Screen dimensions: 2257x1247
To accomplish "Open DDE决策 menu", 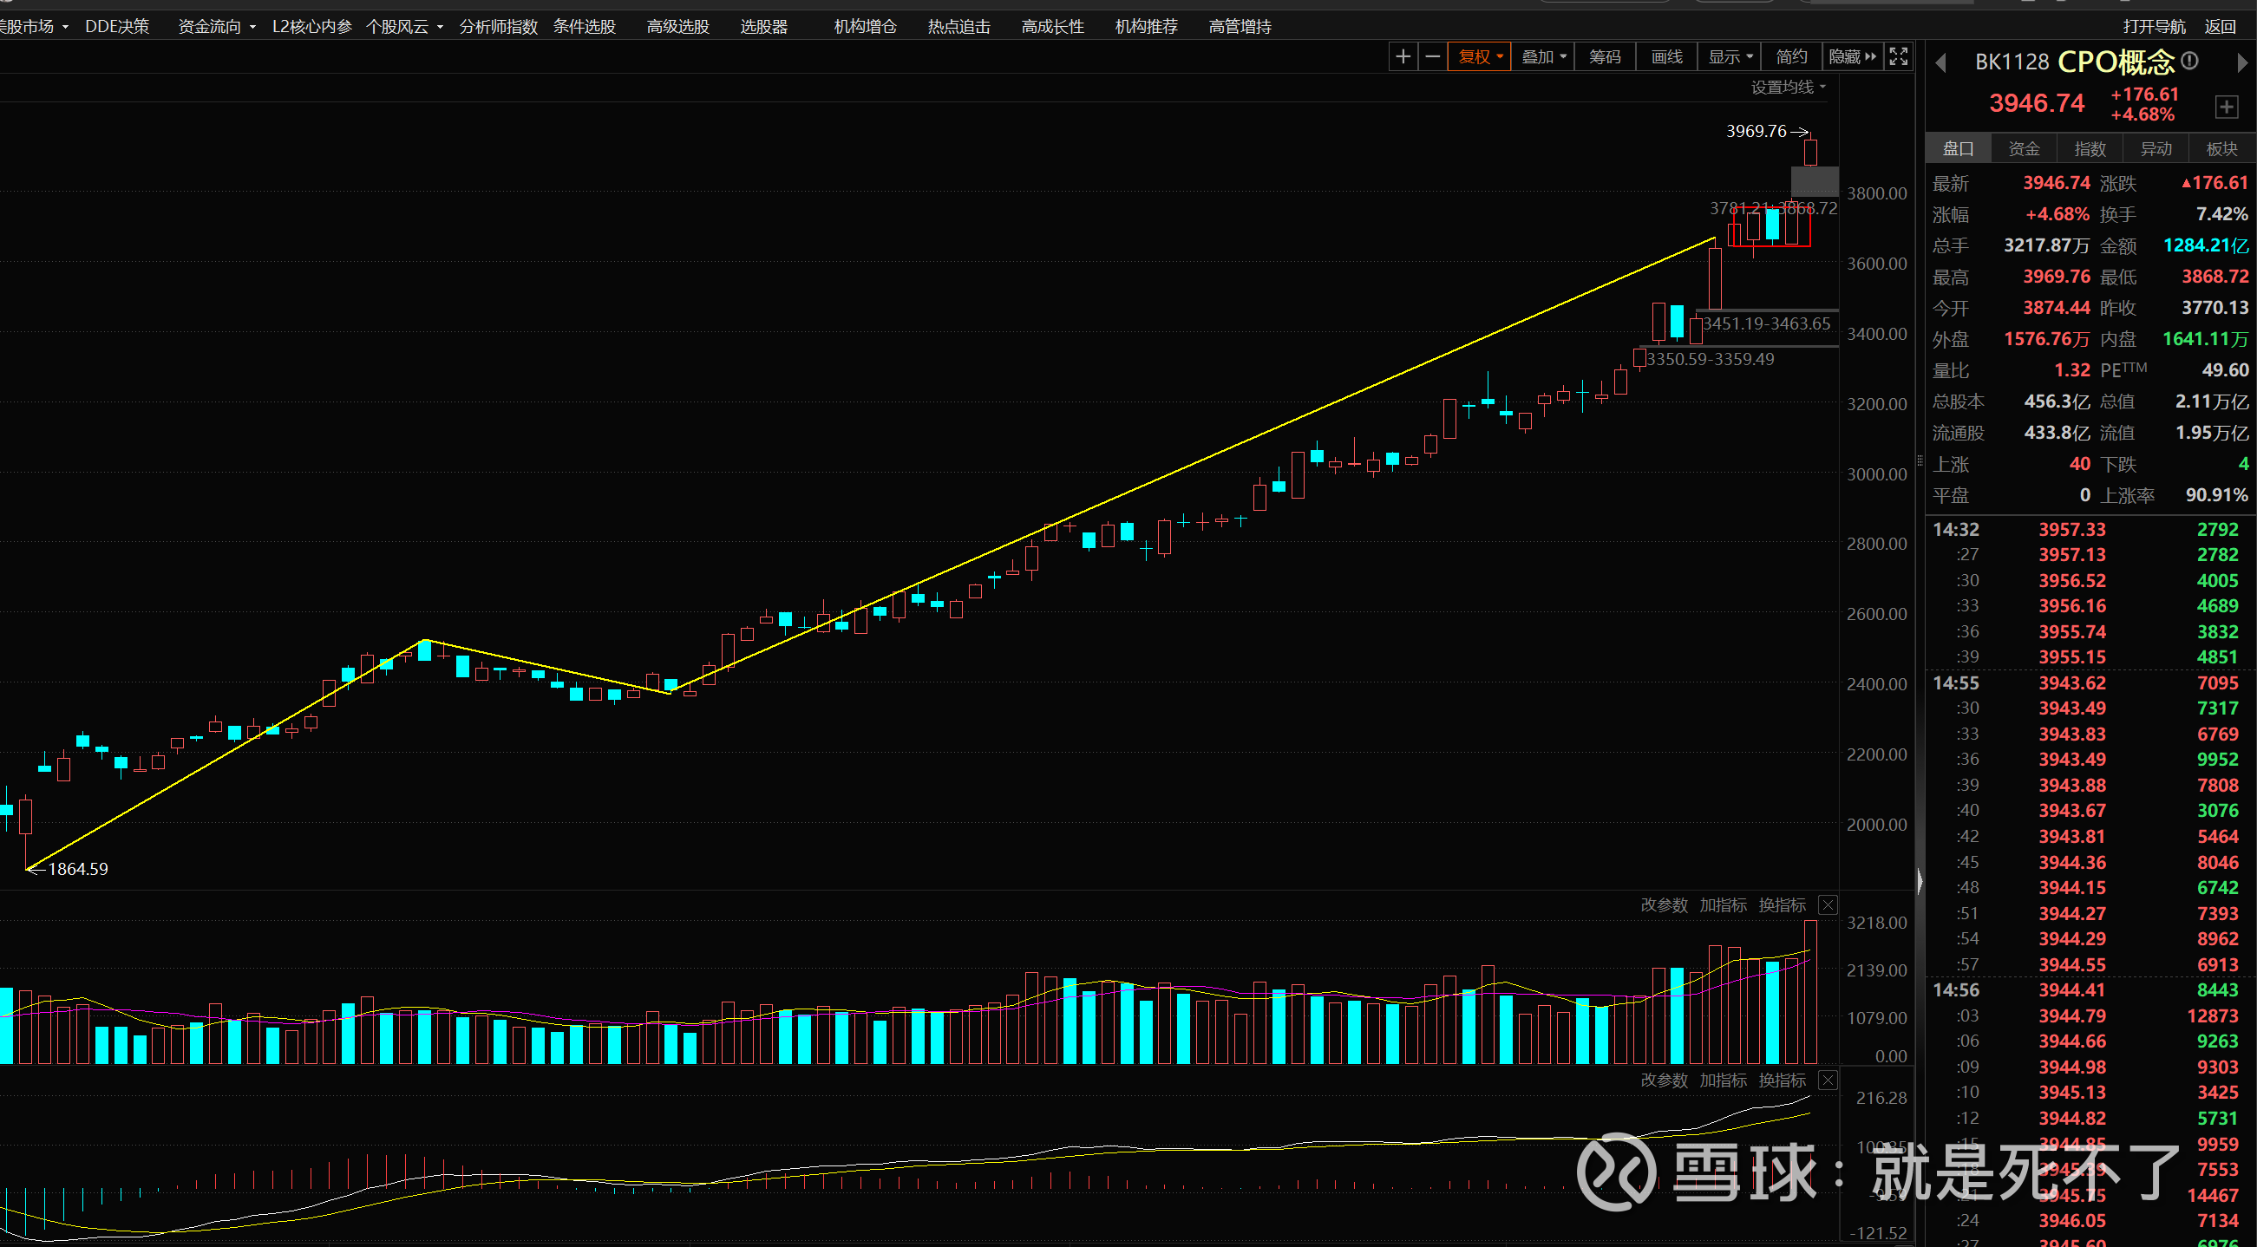I will pos(117,27).
